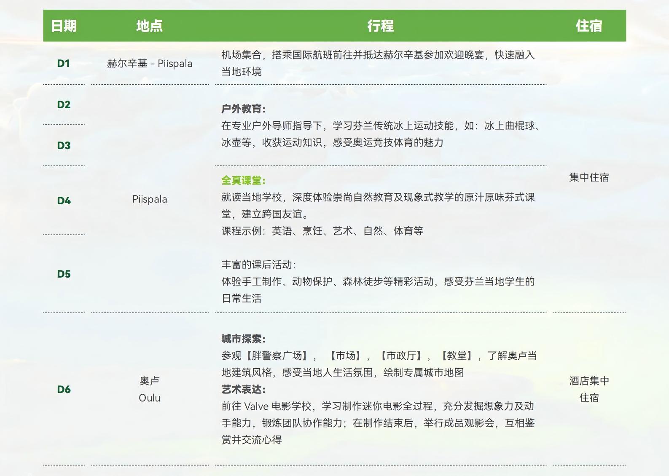Click the 丰富的课后活动 subheading

[258, 265]
